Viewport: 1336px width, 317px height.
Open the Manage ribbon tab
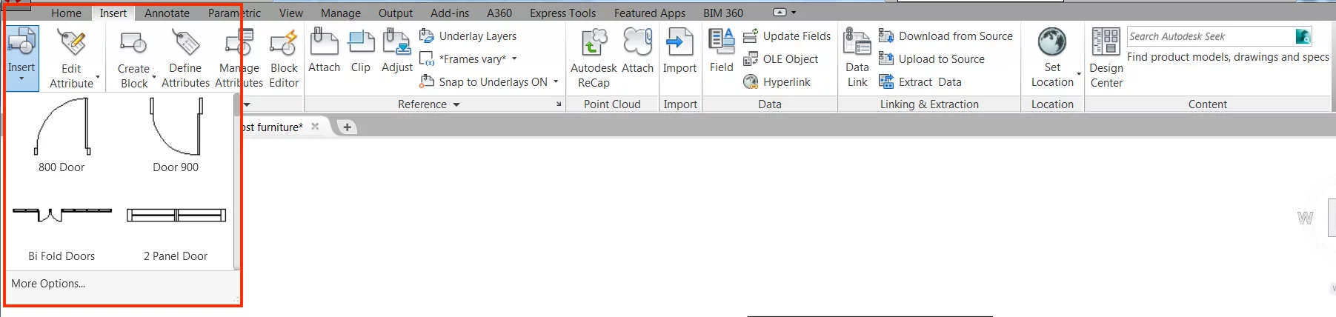point(341,13)
